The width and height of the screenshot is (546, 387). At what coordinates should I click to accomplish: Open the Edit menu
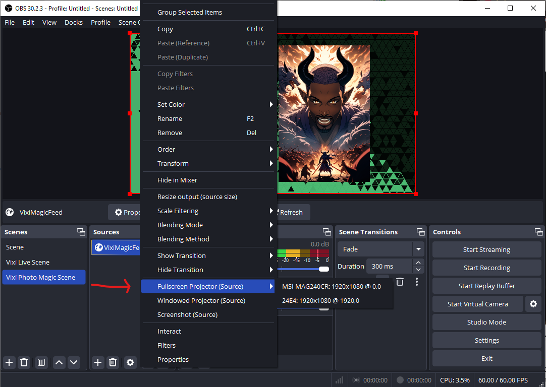click(x=29, y=22)
